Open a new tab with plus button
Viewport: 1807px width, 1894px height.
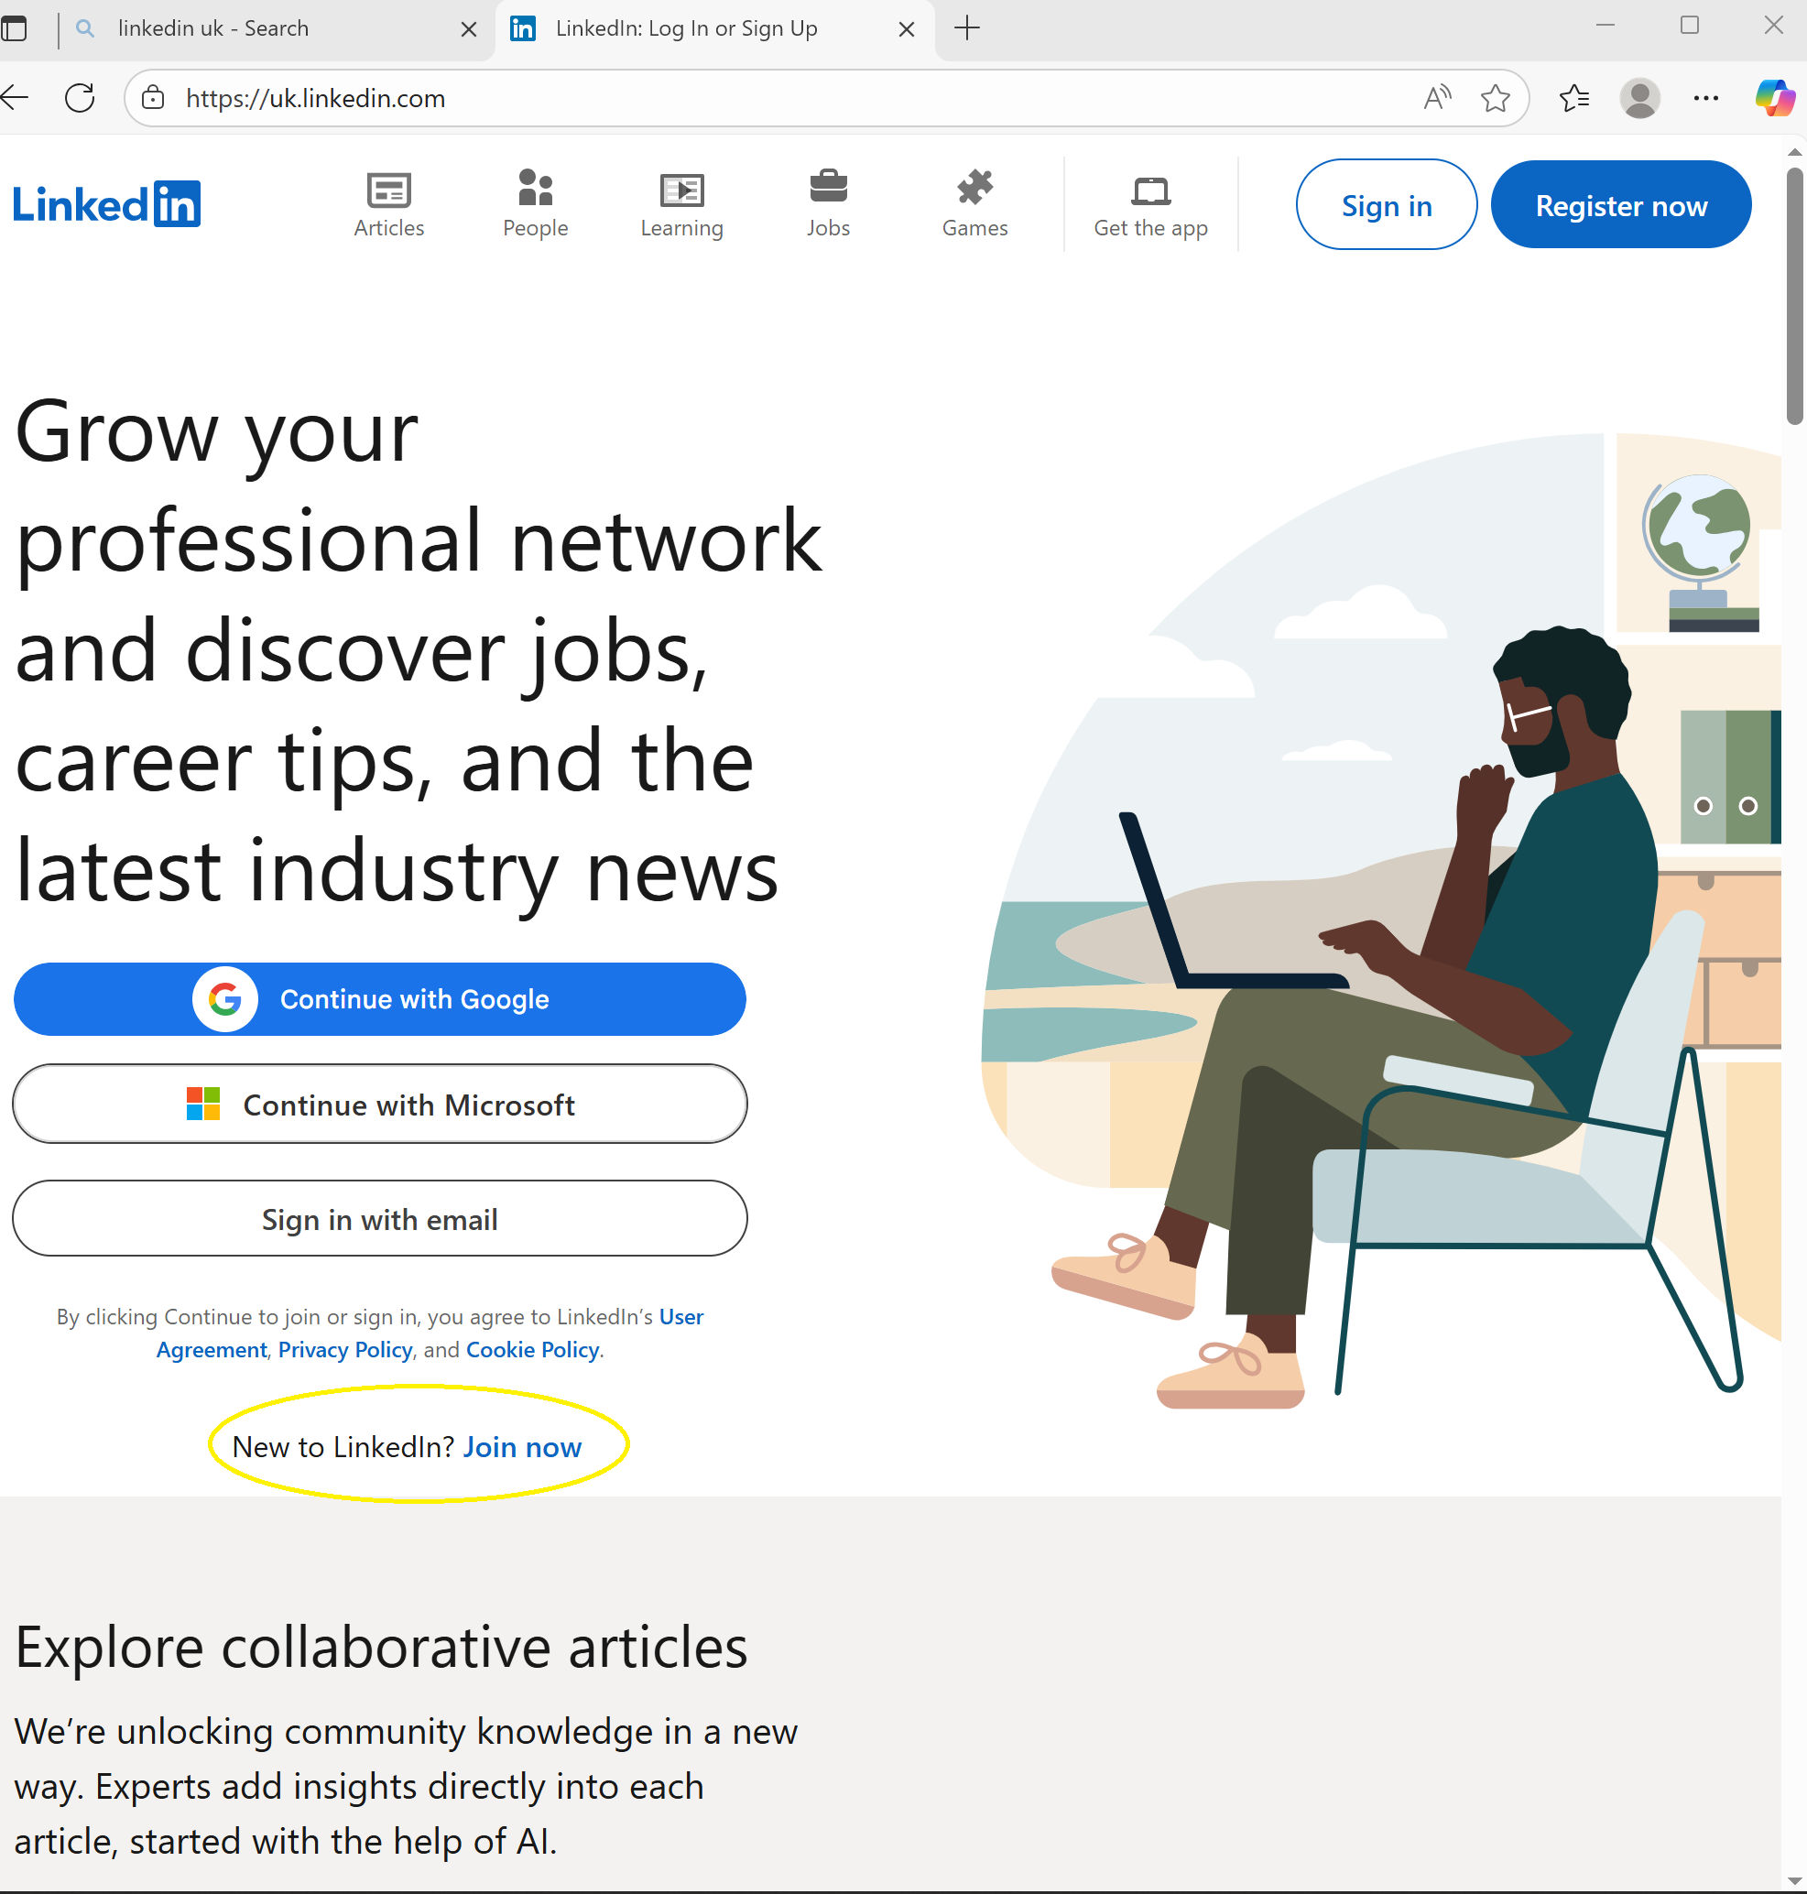967,29
